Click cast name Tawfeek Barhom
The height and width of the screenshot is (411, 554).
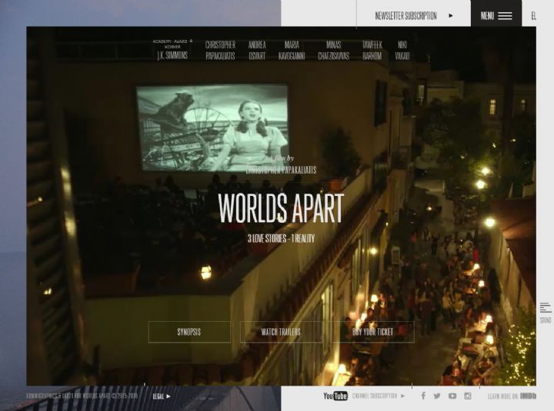(372, 51)
